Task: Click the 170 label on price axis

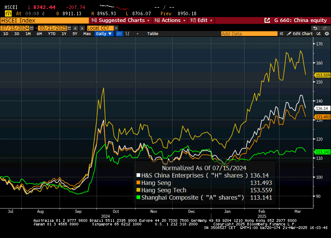Action: [319, 44]
